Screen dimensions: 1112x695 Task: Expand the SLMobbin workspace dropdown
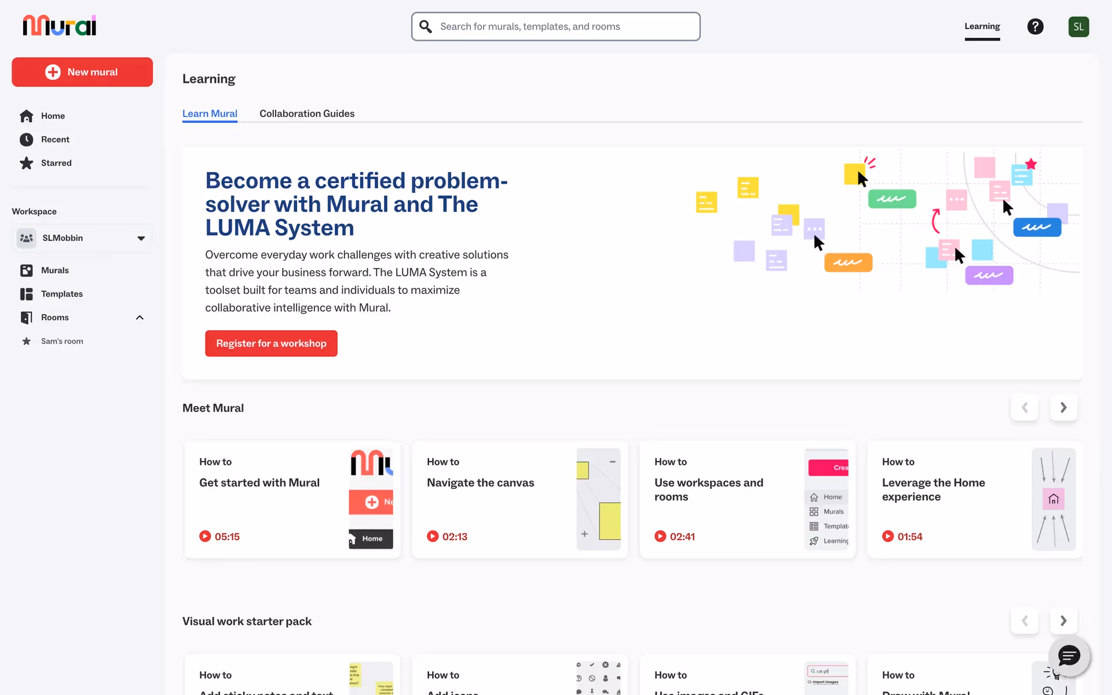point(141,238)
